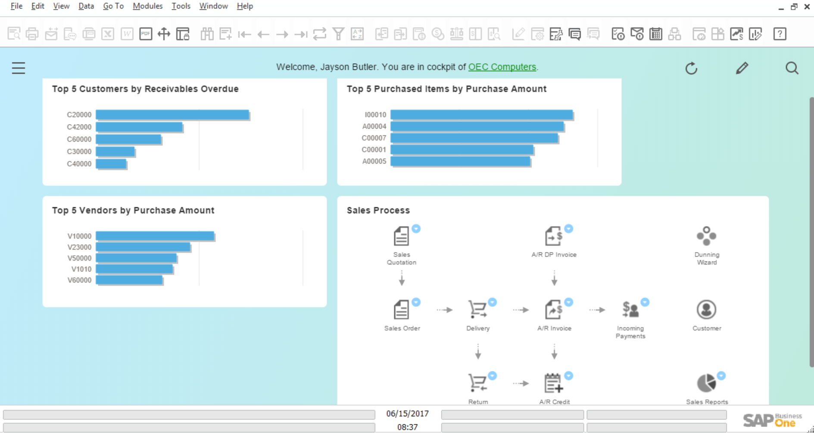Open the Sales Quotation icon
The width and height of the screenshot is (814, 433).
click(401, 237)
